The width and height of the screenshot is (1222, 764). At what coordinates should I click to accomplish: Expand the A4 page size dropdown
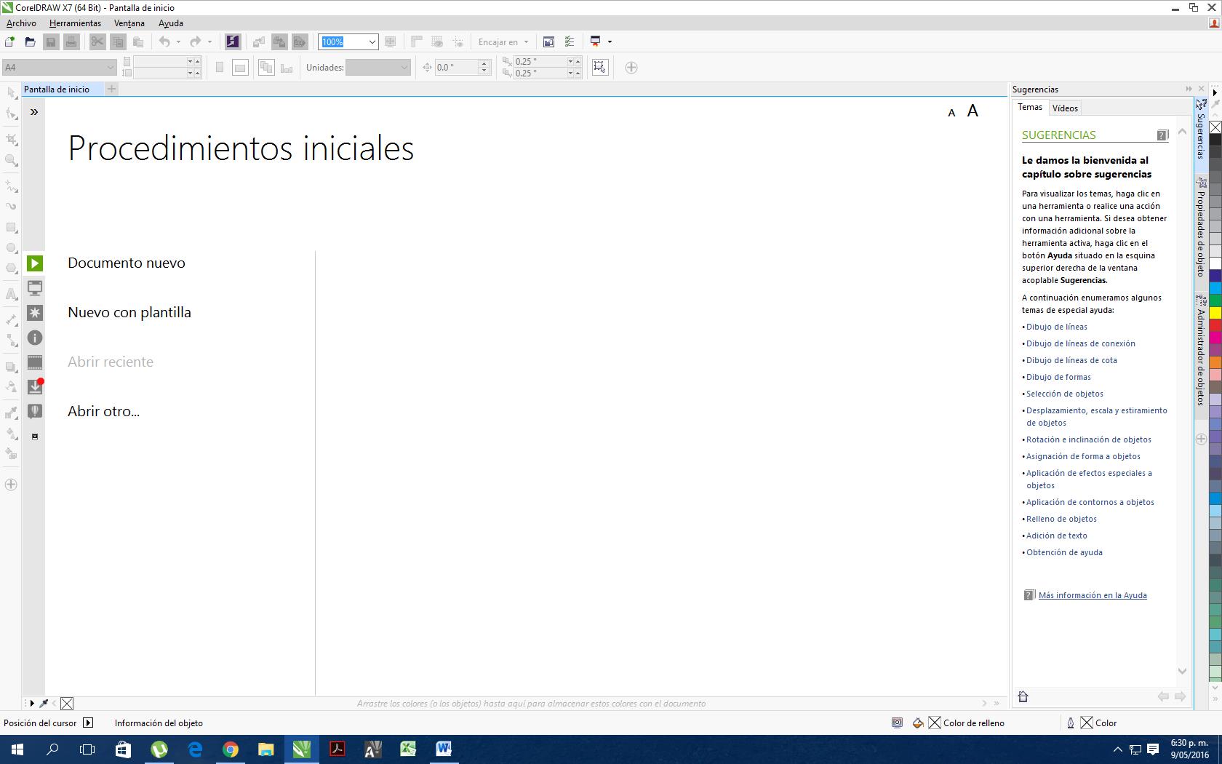point(110,66)
